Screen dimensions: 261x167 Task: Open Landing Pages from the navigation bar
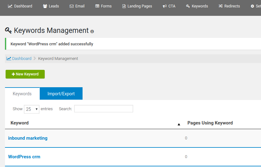[x=137, y=6]
